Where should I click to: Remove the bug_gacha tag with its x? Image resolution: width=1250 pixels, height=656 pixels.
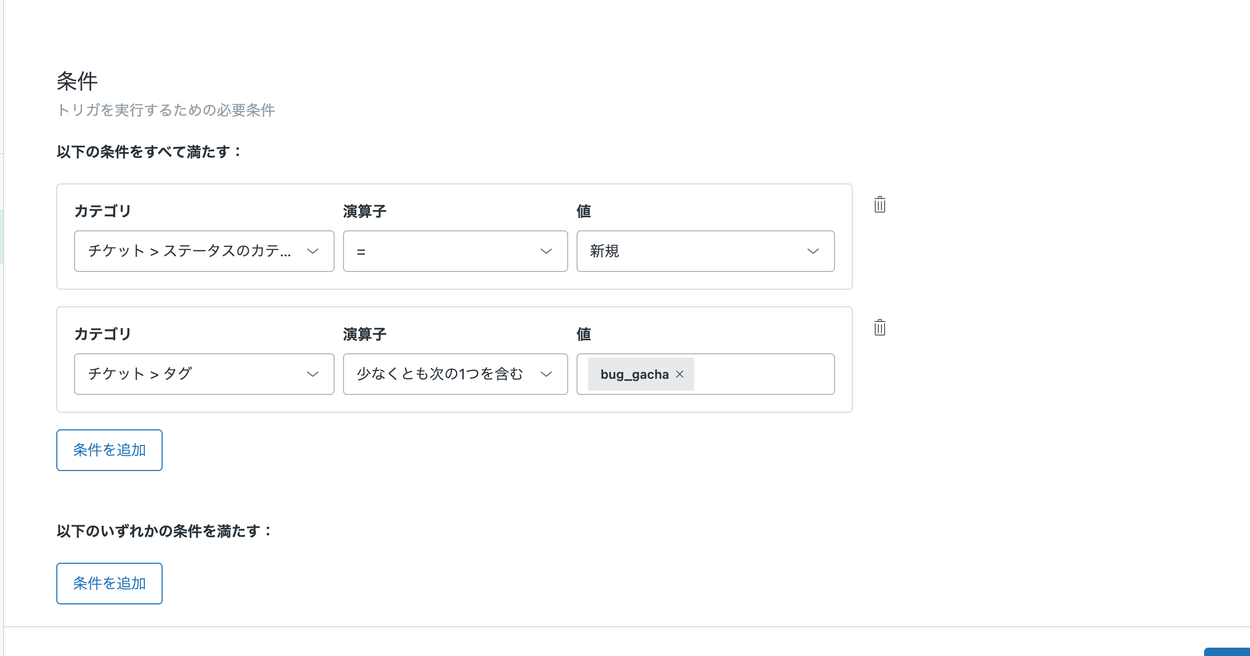click(680, 374)
